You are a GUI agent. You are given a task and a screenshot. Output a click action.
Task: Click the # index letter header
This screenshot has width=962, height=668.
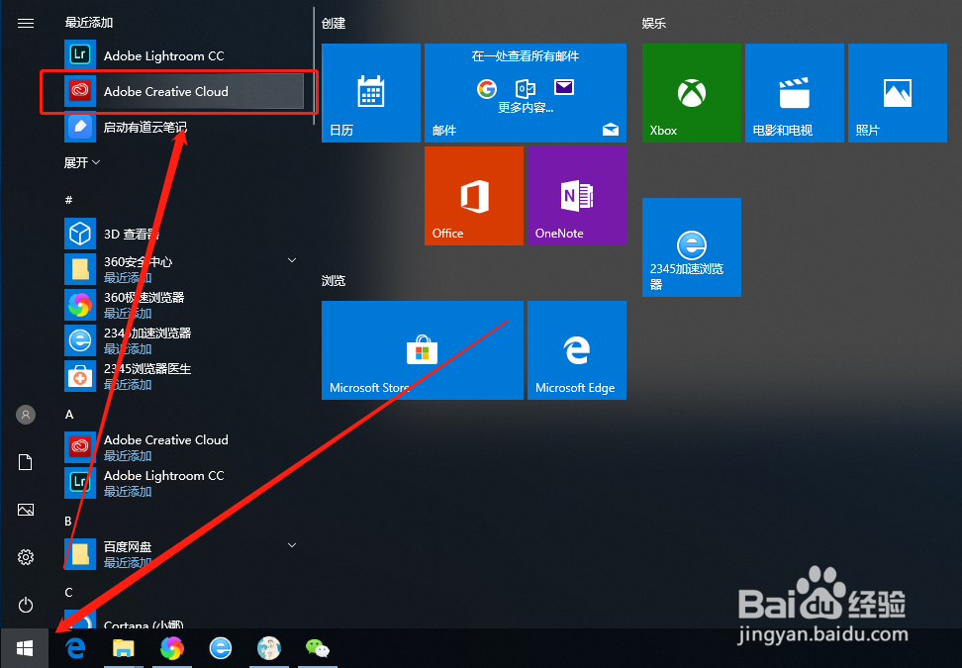(68, 200)
